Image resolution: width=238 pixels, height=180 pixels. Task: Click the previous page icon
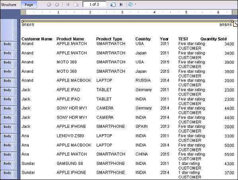[76, 4]
